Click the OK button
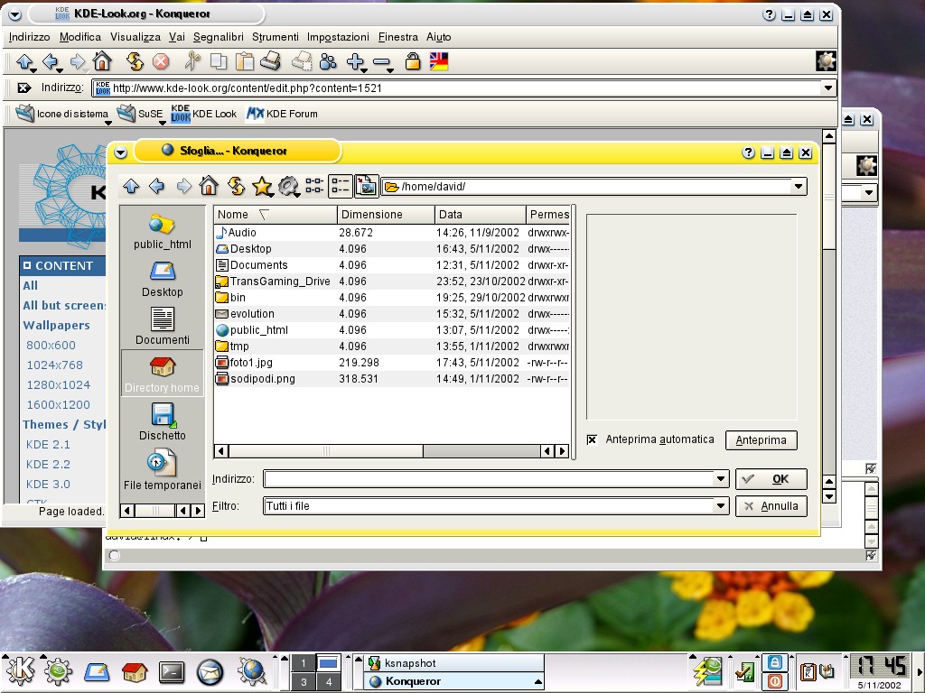The image size is (925, 693). (x=771, y=479)
